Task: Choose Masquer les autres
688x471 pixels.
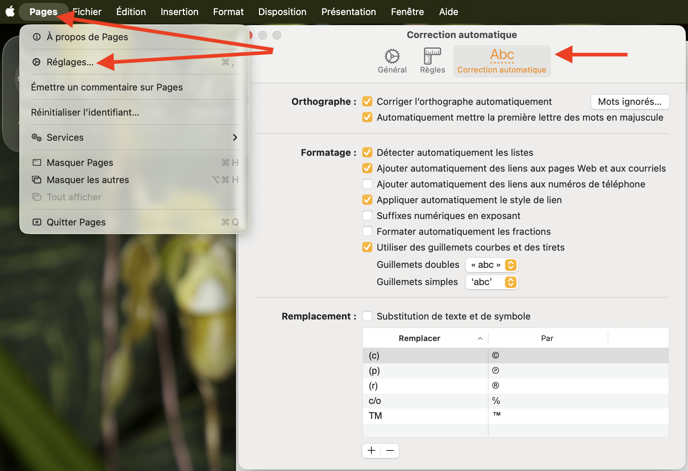Action: pos(135,180)
